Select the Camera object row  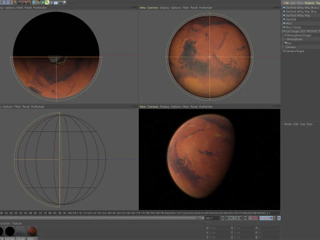tap(290, 47)
